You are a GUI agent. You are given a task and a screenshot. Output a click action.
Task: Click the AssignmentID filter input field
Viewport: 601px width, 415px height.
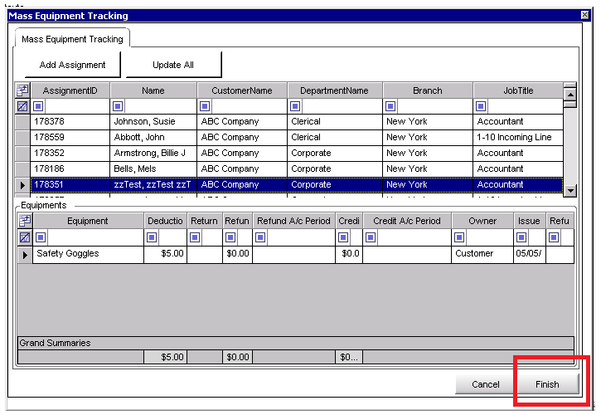(76, 106)
